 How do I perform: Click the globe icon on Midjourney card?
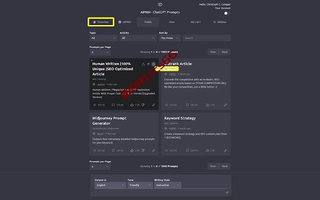(x=94, y=133)
